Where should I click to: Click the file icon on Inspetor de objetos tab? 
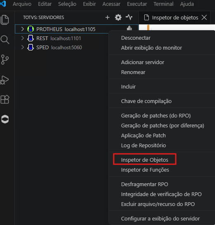146,17
